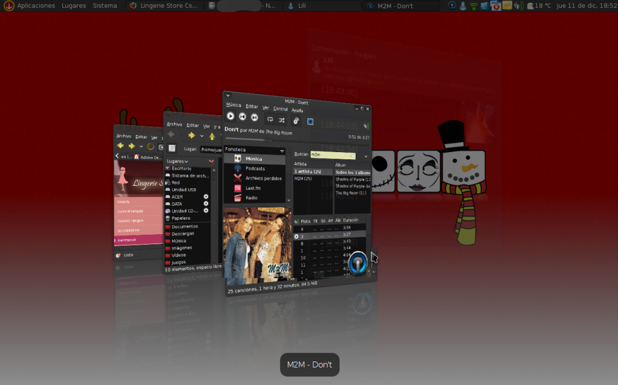Open the Editar menu in Rhythmbox

pyautogui.click(x=252, y=106)
